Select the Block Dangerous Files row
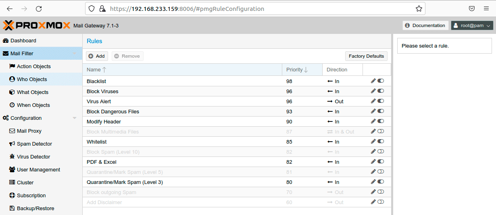Screen dimensions: 496x215 point(237,111)
